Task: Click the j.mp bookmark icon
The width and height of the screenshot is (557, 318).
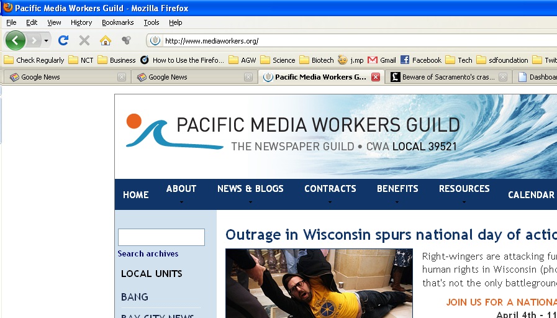Action: point(343,60)
